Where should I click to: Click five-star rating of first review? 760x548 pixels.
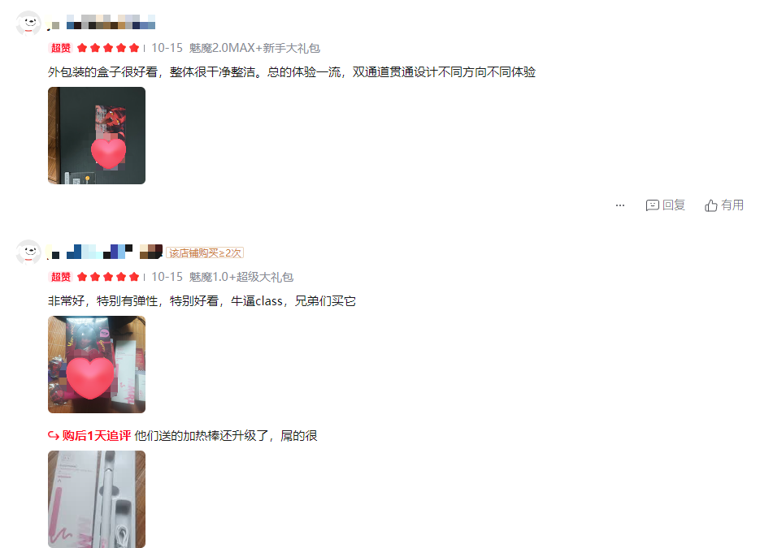click(x=108, y=48)
